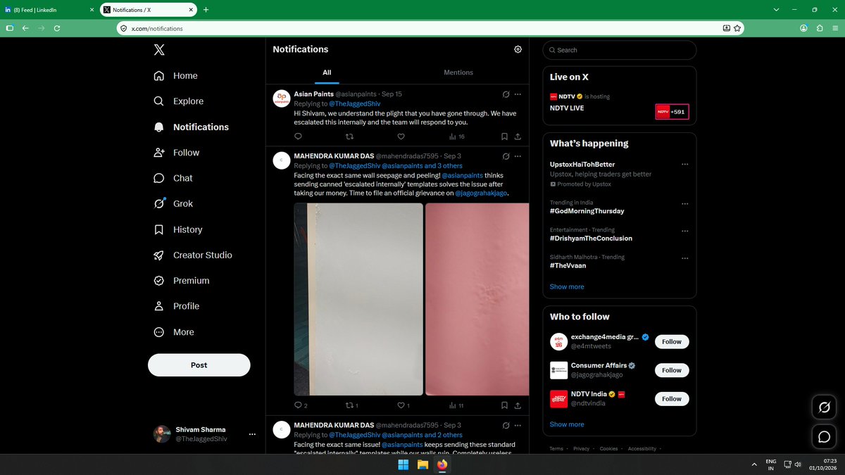Repost the Asian Paints reply
The image size is (845, 475).
pos(349,137)
